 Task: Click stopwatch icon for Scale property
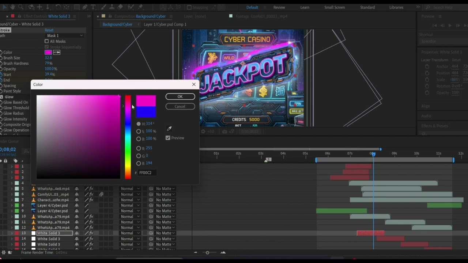pos(427,80)
